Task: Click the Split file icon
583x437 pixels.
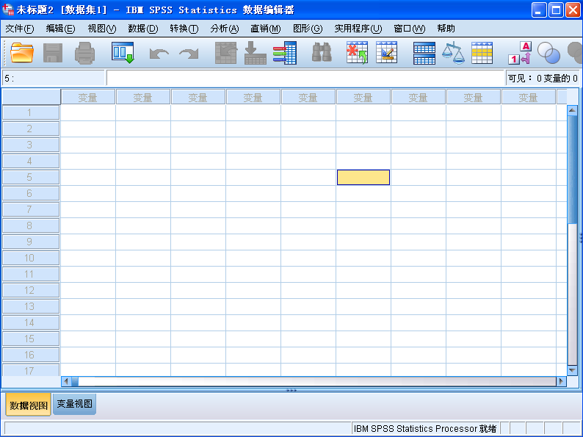Action: pyautogui.click(x=424, y=53)
